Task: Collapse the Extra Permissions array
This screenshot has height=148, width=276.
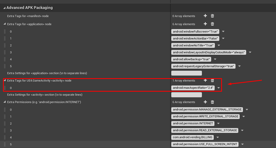Action: click(5, 102)
